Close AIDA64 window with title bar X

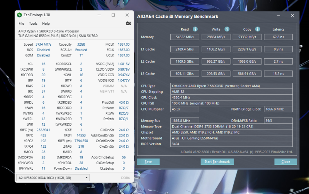(292, 16)
